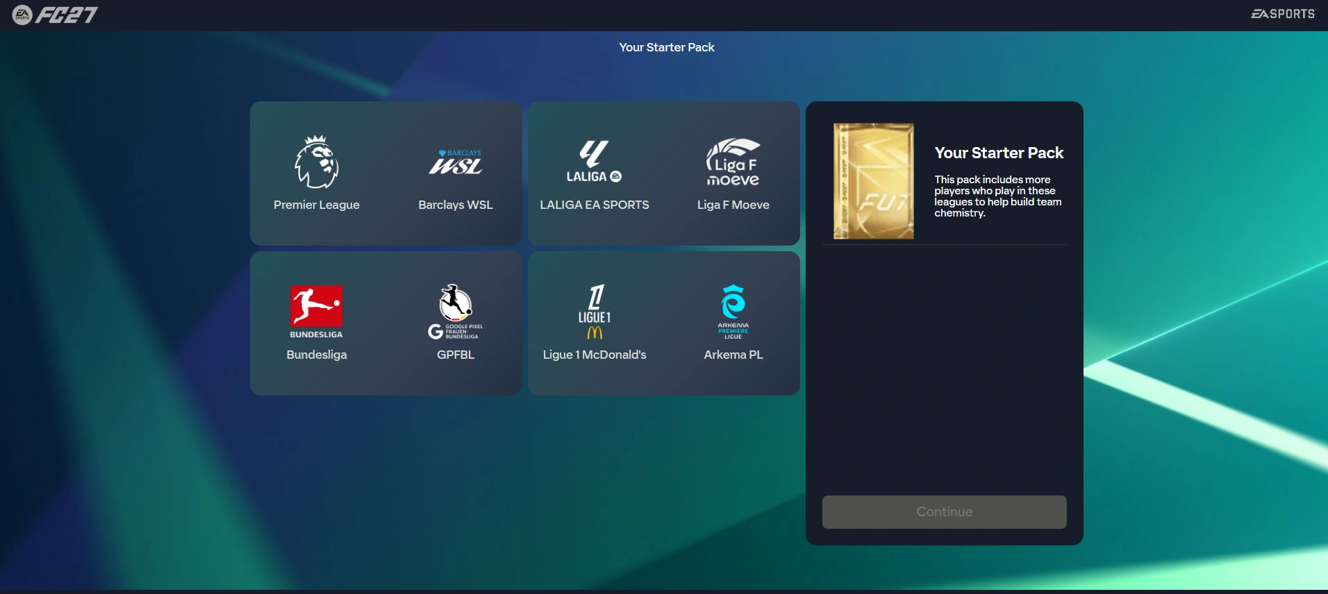Viewport: 1328px width, 594px height.
Task: Click the Premier League label
Action: point(317,205)
